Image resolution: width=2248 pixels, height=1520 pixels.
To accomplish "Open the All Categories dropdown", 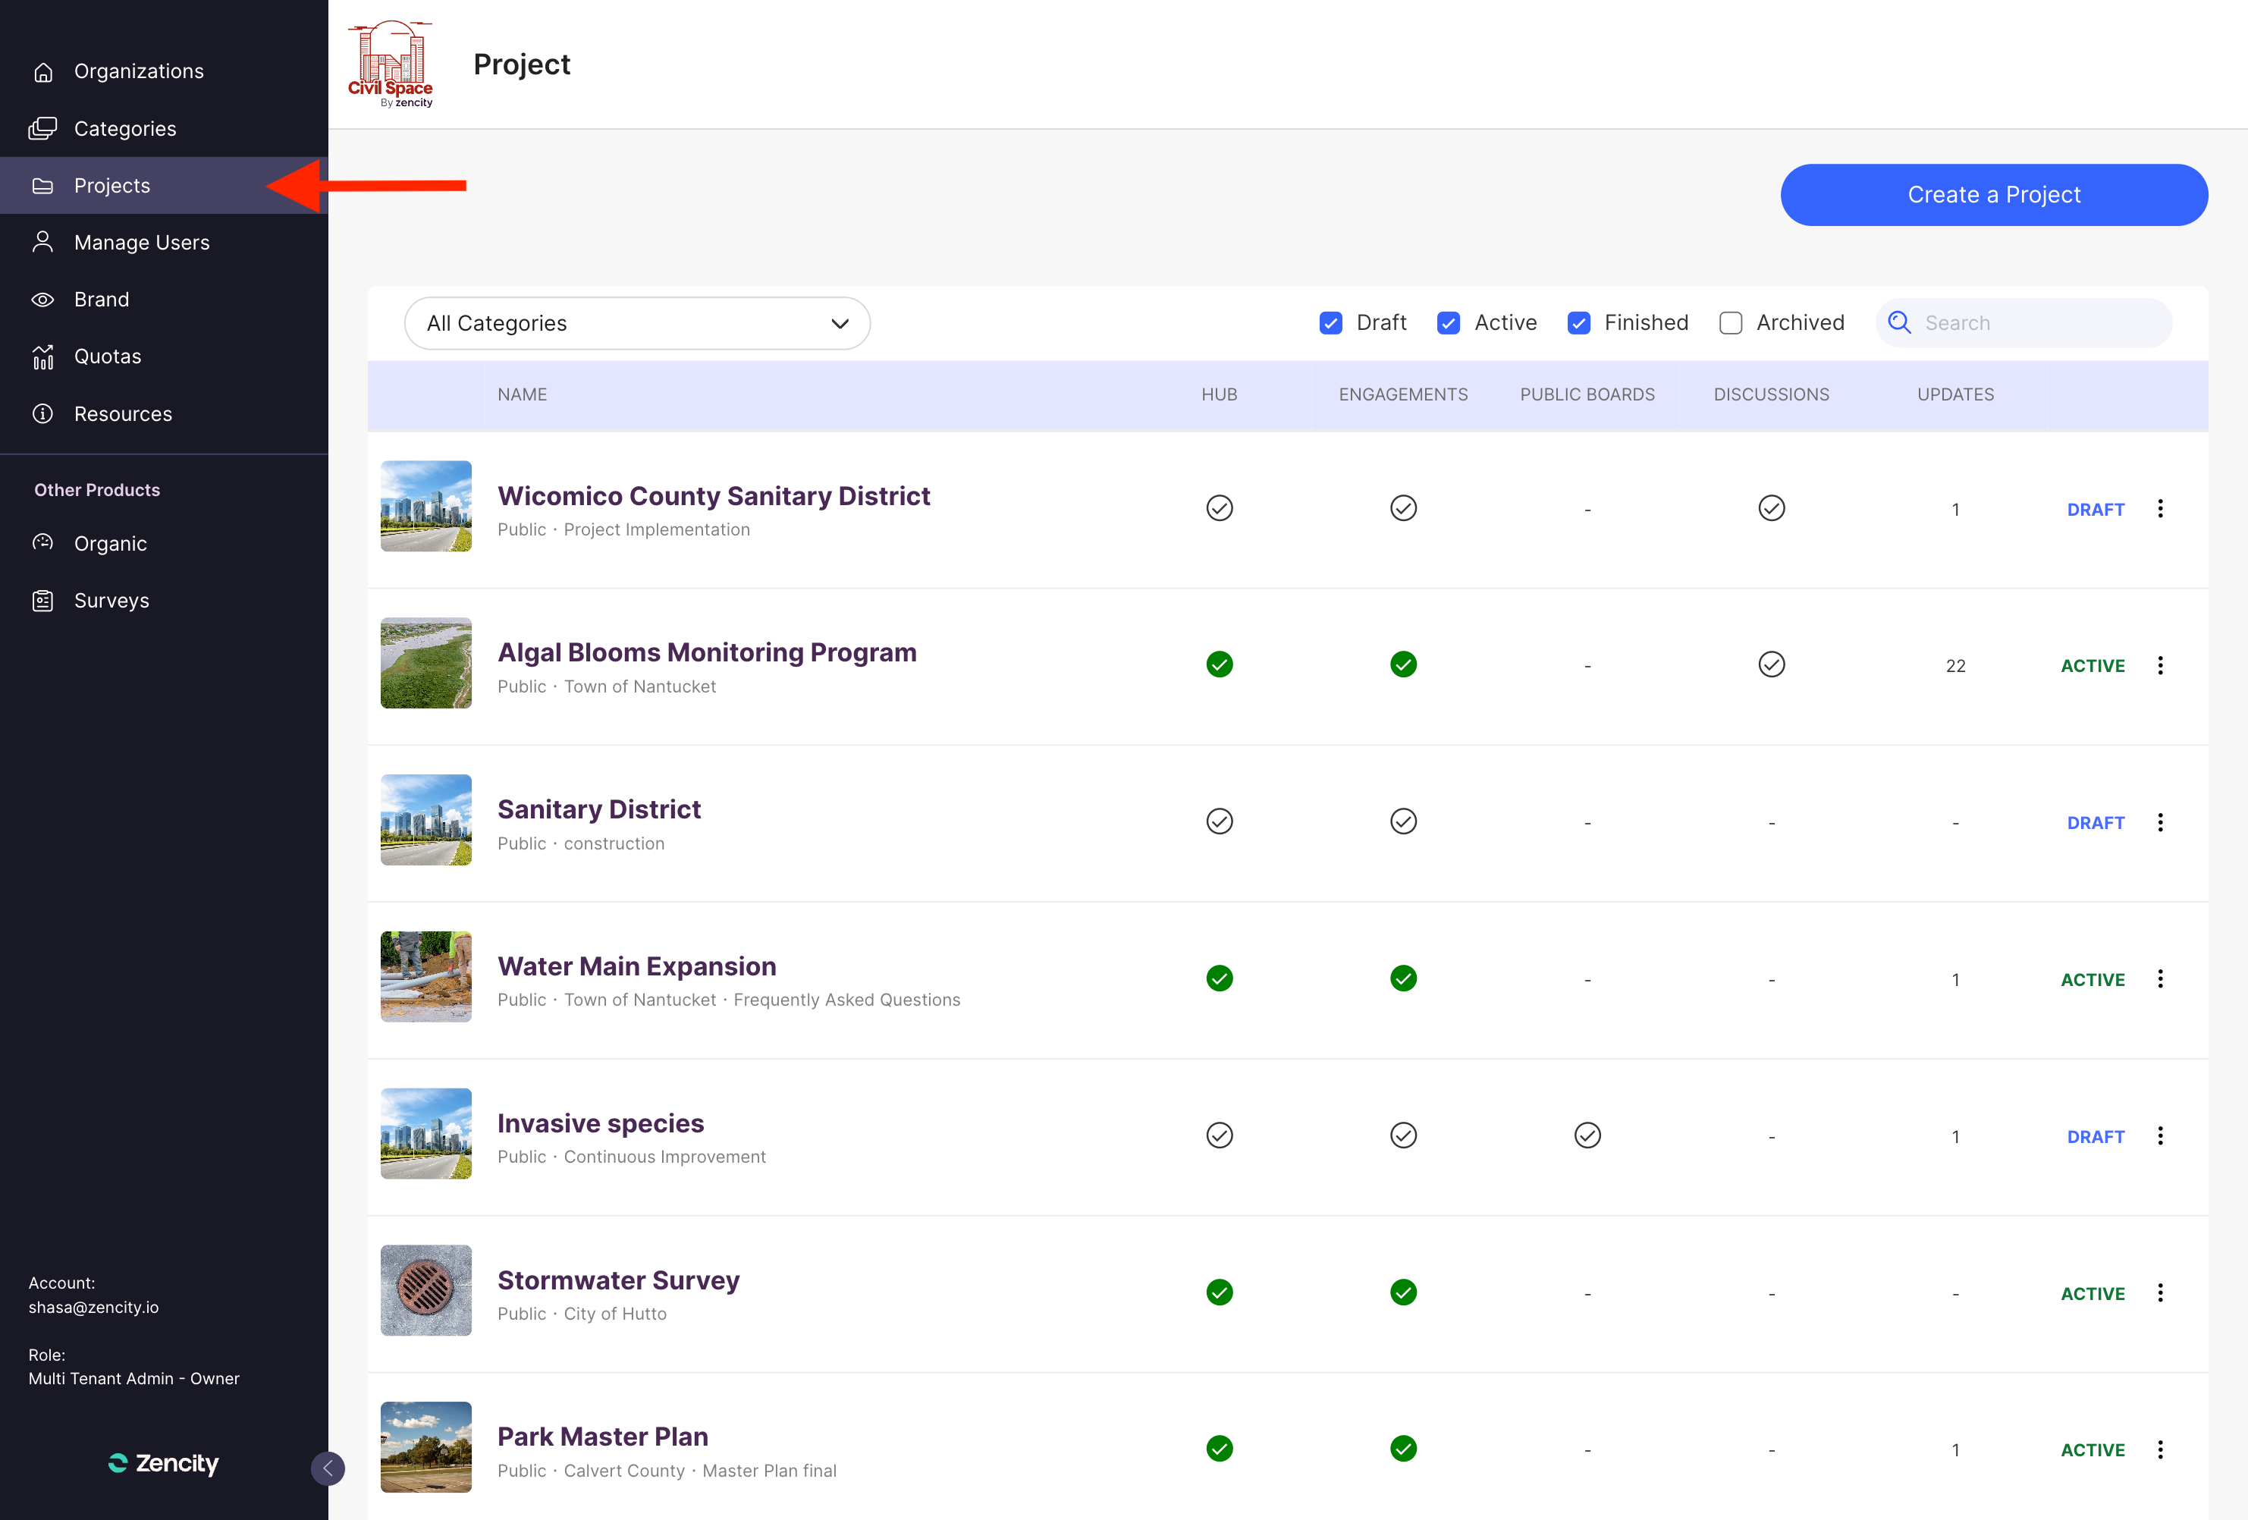I will [x=636, y=323].
